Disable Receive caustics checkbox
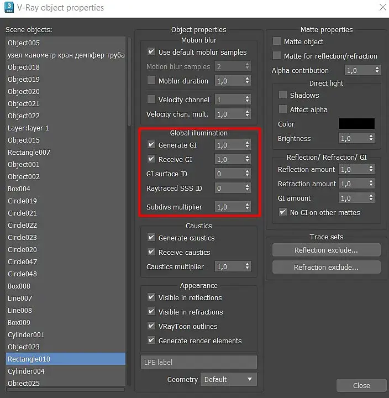Screen dimensions: 389x398 [151, 252]
